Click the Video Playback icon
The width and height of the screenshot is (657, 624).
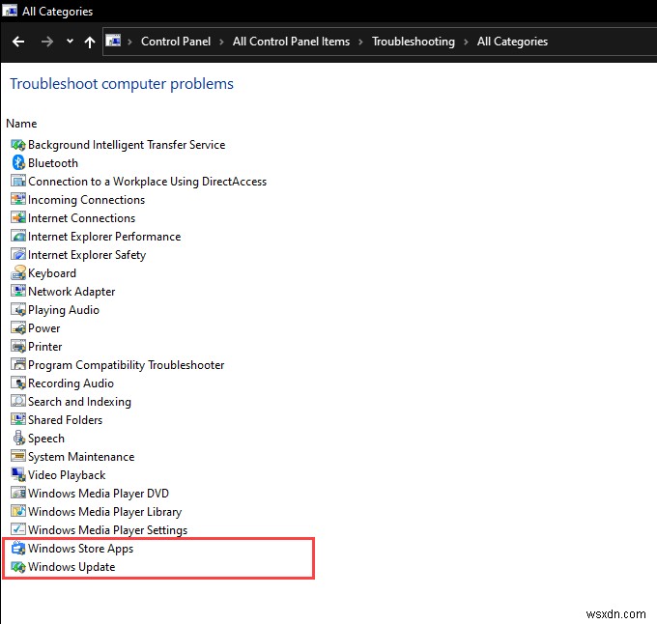pyautogui.click(x=18, y=475)
